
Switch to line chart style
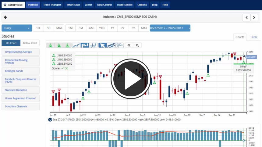click(x=76, y=45)
